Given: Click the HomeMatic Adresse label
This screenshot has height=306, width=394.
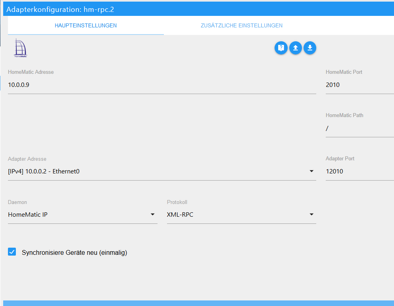Looking at the screenshot, I should click(x=31, y=72).
